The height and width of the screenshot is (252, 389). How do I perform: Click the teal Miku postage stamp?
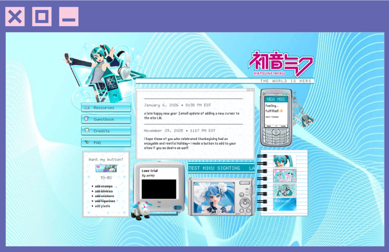click(285, 190)
